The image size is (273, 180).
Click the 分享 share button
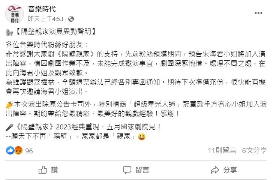223,170
